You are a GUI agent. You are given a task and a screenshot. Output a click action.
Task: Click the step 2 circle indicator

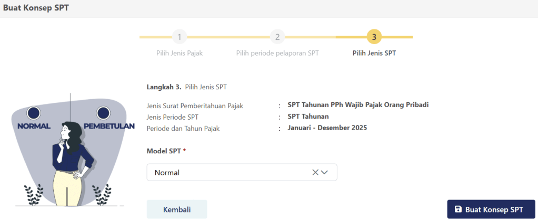coord(277,37)
